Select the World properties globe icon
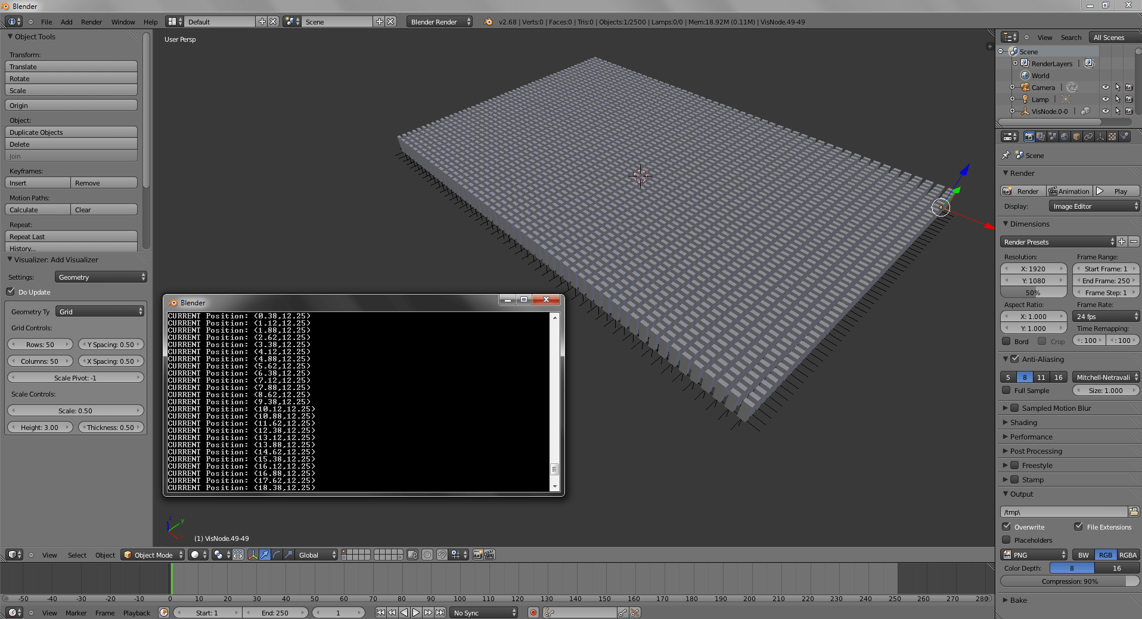The width and height of the screenshot is (1142, 619). click(x=1065, y=136)
